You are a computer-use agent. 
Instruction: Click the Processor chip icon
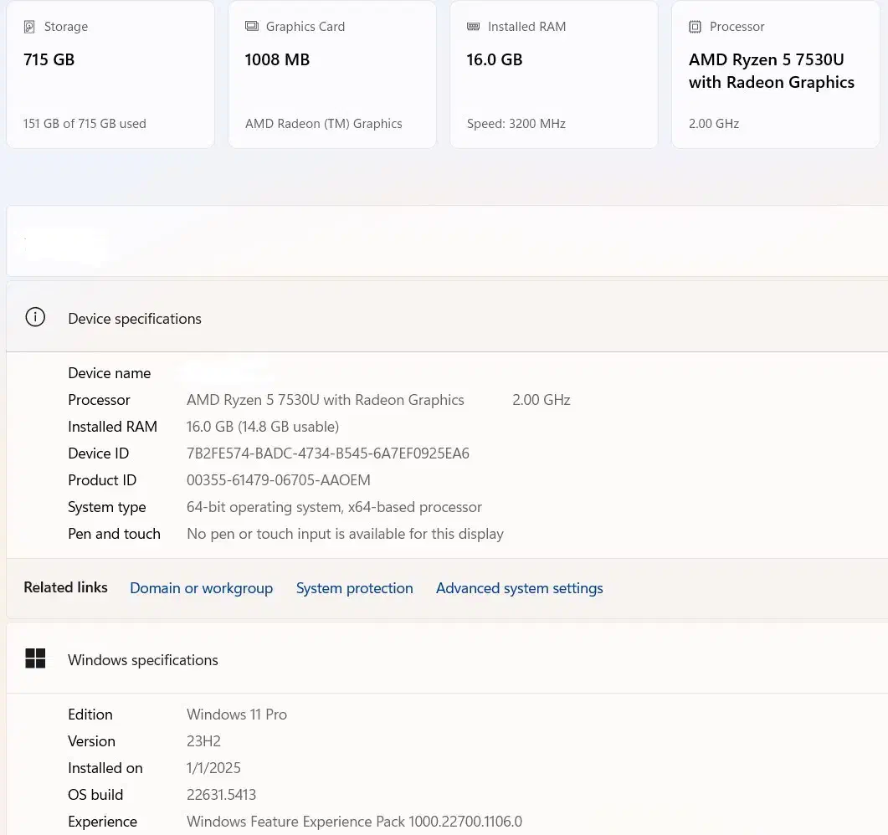(695, 27)
